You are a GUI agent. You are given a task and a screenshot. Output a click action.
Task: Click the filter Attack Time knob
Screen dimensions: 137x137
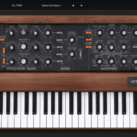[x=100, y=47]
